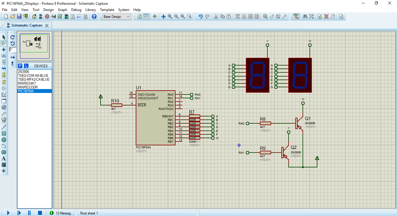Zoom out with magnifier minus icon
This screenshot has width=397, height=216.
(176, 17)
